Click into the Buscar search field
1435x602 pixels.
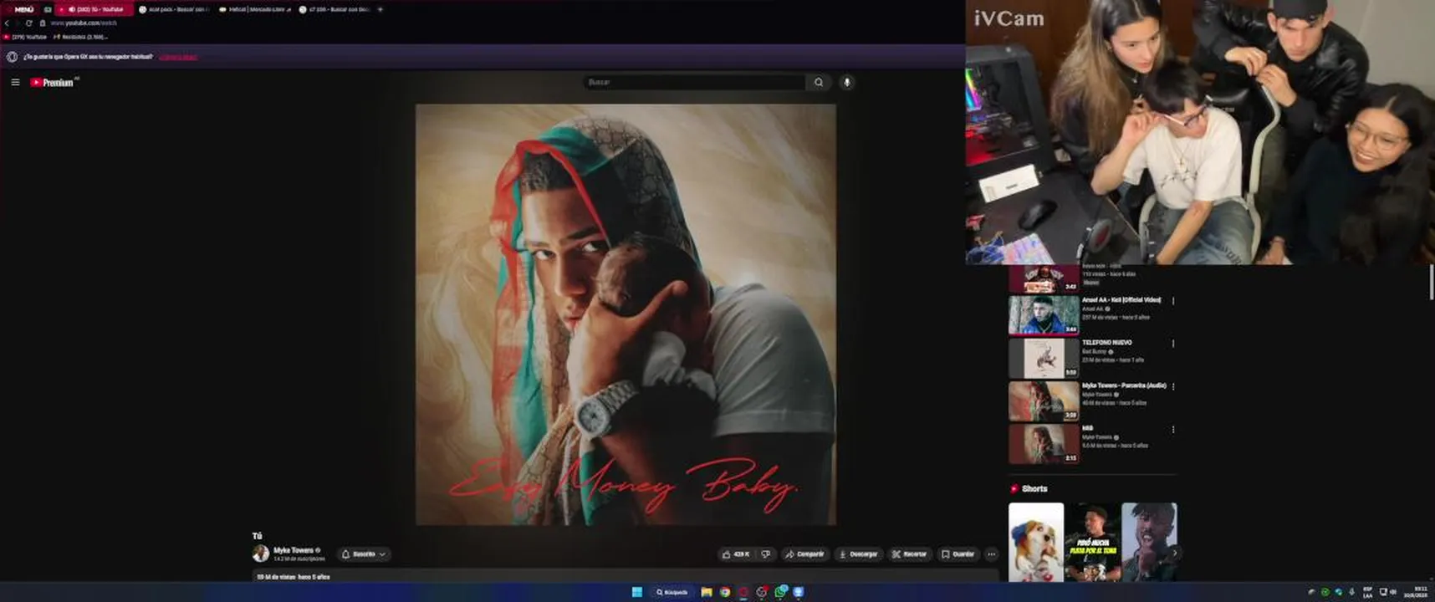[694, 82]
